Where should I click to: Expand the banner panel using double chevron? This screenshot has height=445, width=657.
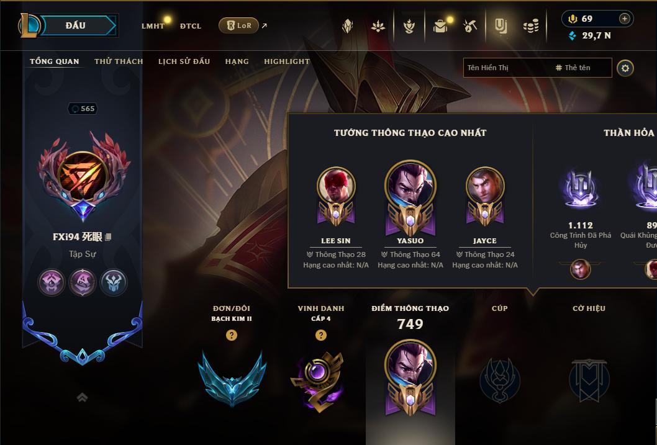coord(82,397)
